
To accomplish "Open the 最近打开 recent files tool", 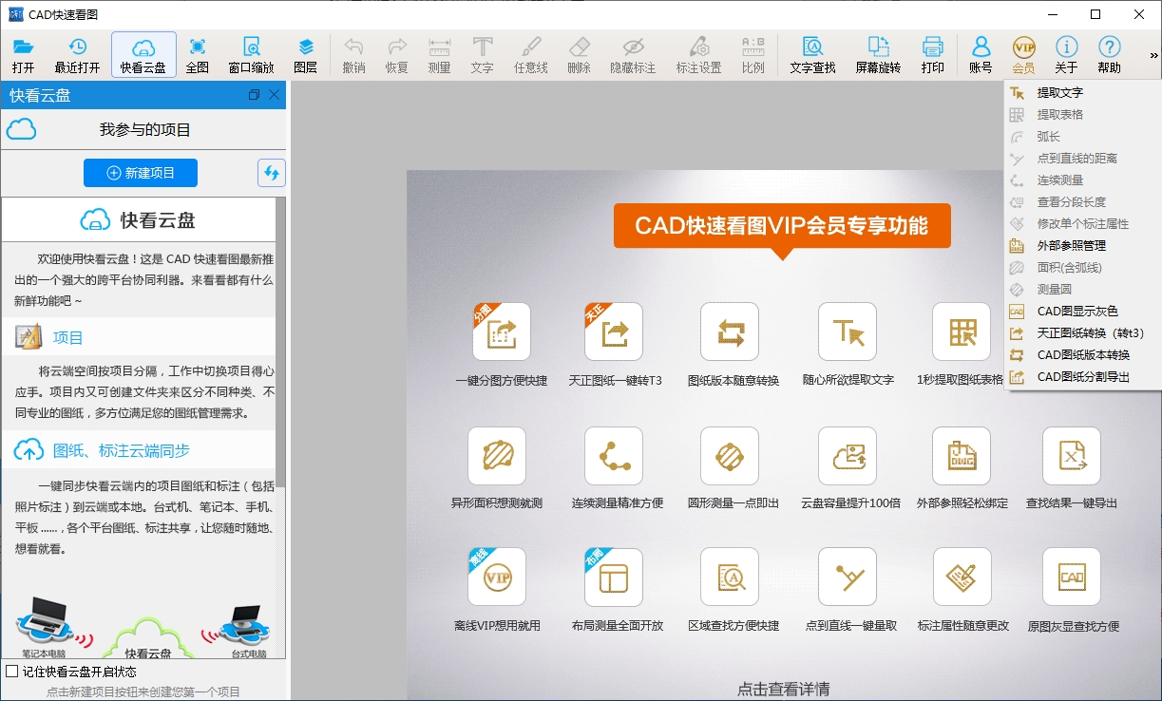I will point(77,55).
